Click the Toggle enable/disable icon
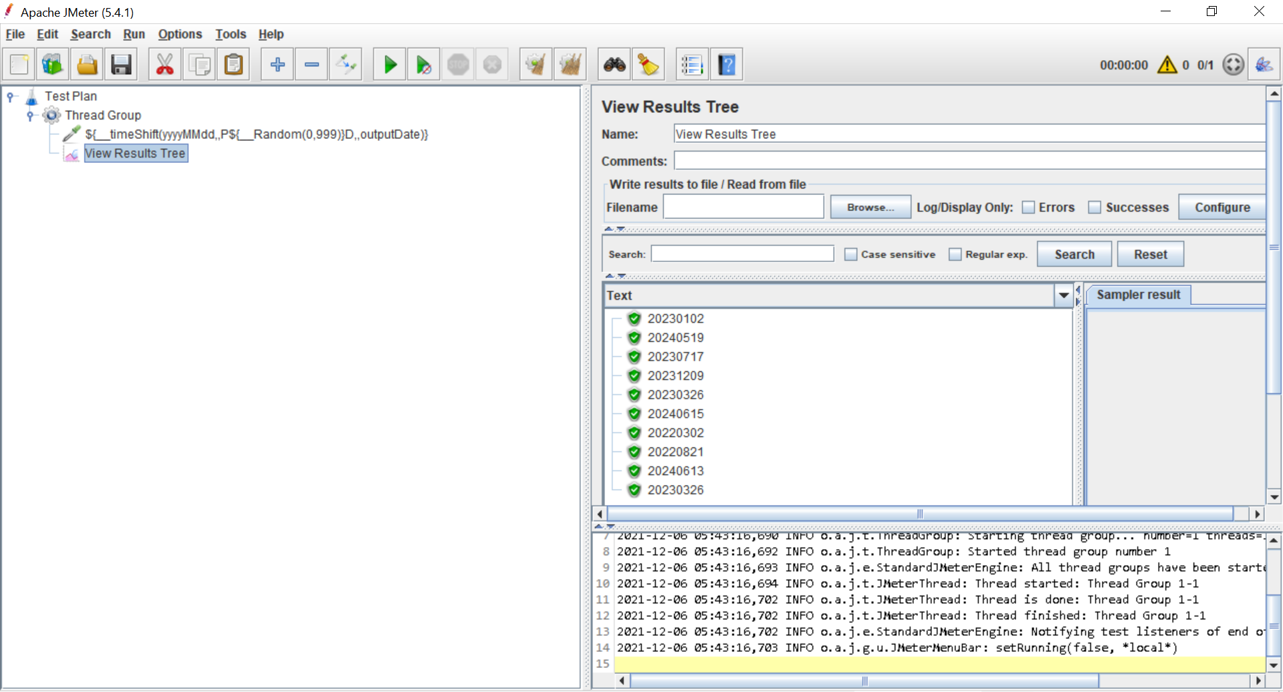The width and height of the screenshot is (1283, 692). coord(346,65)
